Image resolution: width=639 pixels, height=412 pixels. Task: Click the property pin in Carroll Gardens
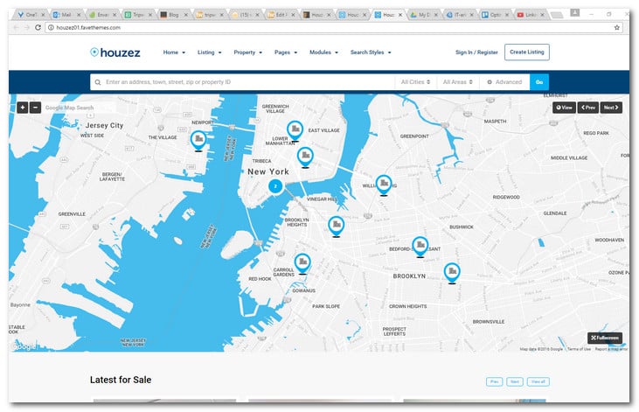click(302, 262)
